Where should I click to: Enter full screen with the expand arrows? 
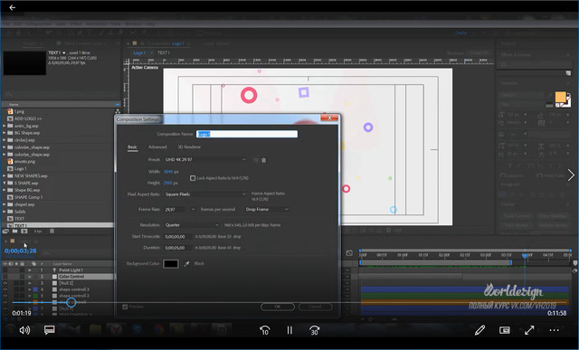[x=529, y=330]
